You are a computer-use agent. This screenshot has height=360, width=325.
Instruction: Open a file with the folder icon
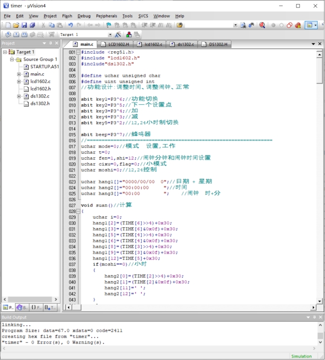point(16,25)
